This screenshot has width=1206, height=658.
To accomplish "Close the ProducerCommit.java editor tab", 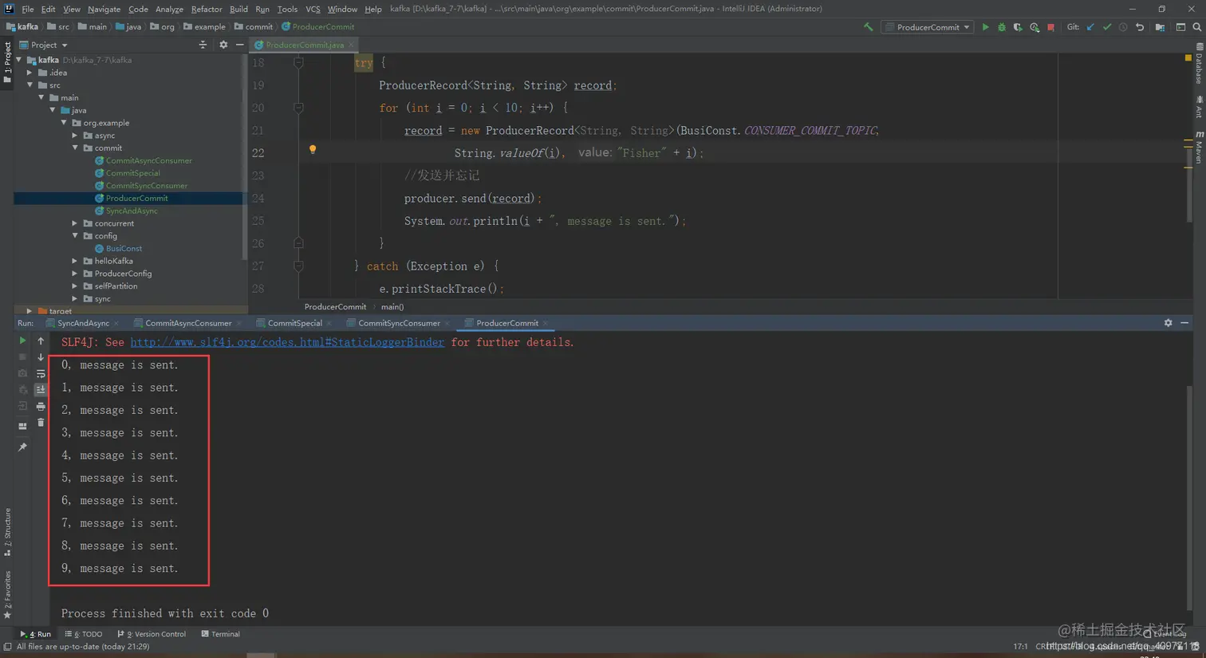I will pyautogui.click(x=351, y=45).
